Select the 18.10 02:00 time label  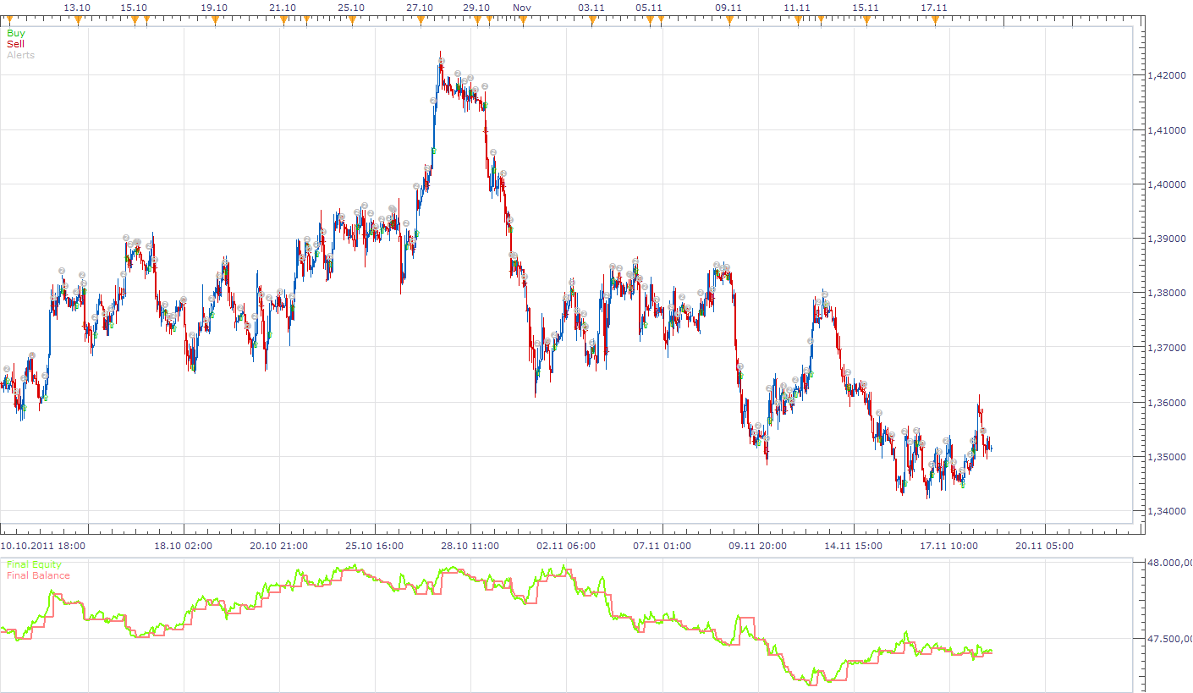182,546
